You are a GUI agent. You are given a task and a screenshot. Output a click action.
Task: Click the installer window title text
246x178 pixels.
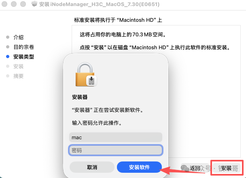tap(99, 4)
